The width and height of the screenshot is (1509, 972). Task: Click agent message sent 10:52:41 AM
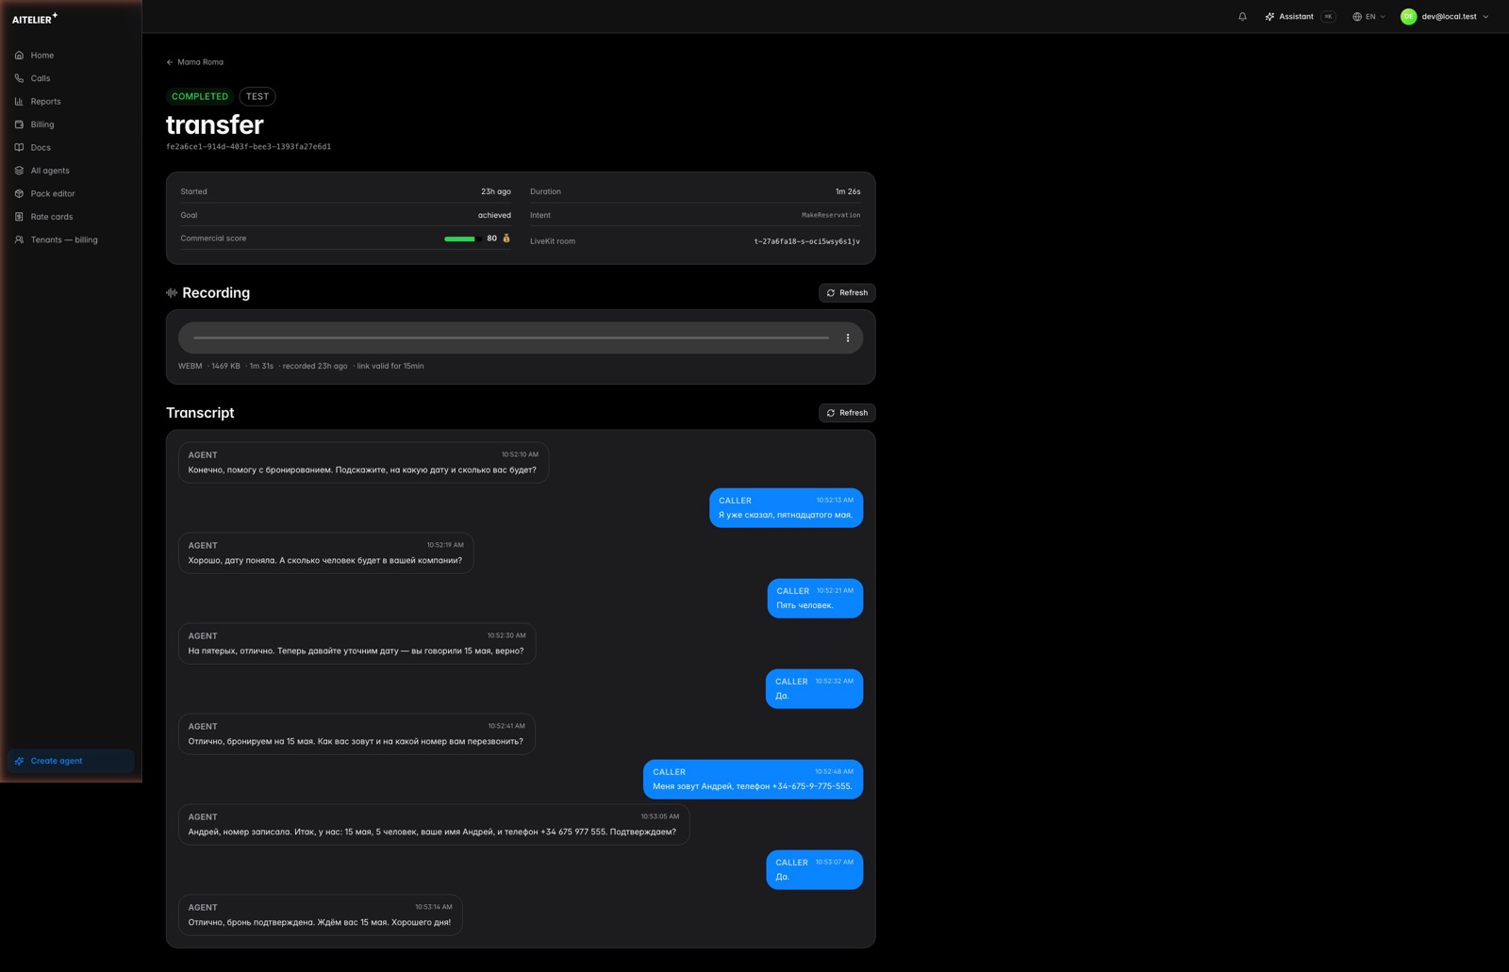coord(357,733)
